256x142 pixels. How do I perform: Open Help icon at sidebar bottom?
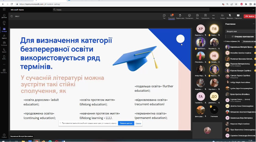(4, 136)
